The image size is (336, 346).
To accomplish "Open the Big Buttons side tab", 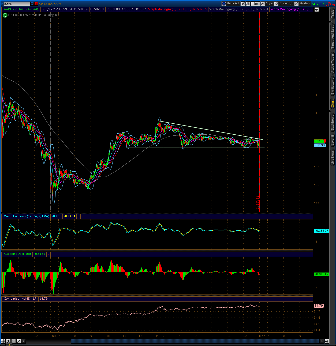I will [333, 87].
